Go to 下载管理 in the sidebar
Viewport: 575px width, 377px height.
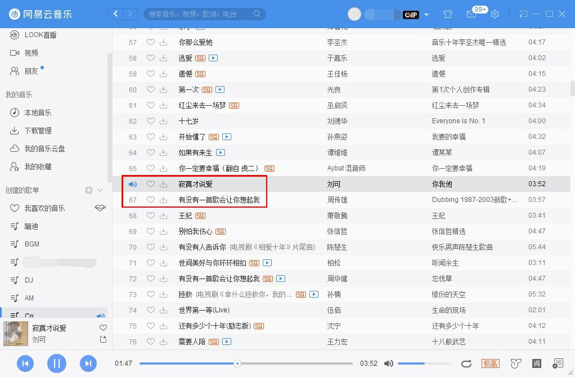click(34, 131)
